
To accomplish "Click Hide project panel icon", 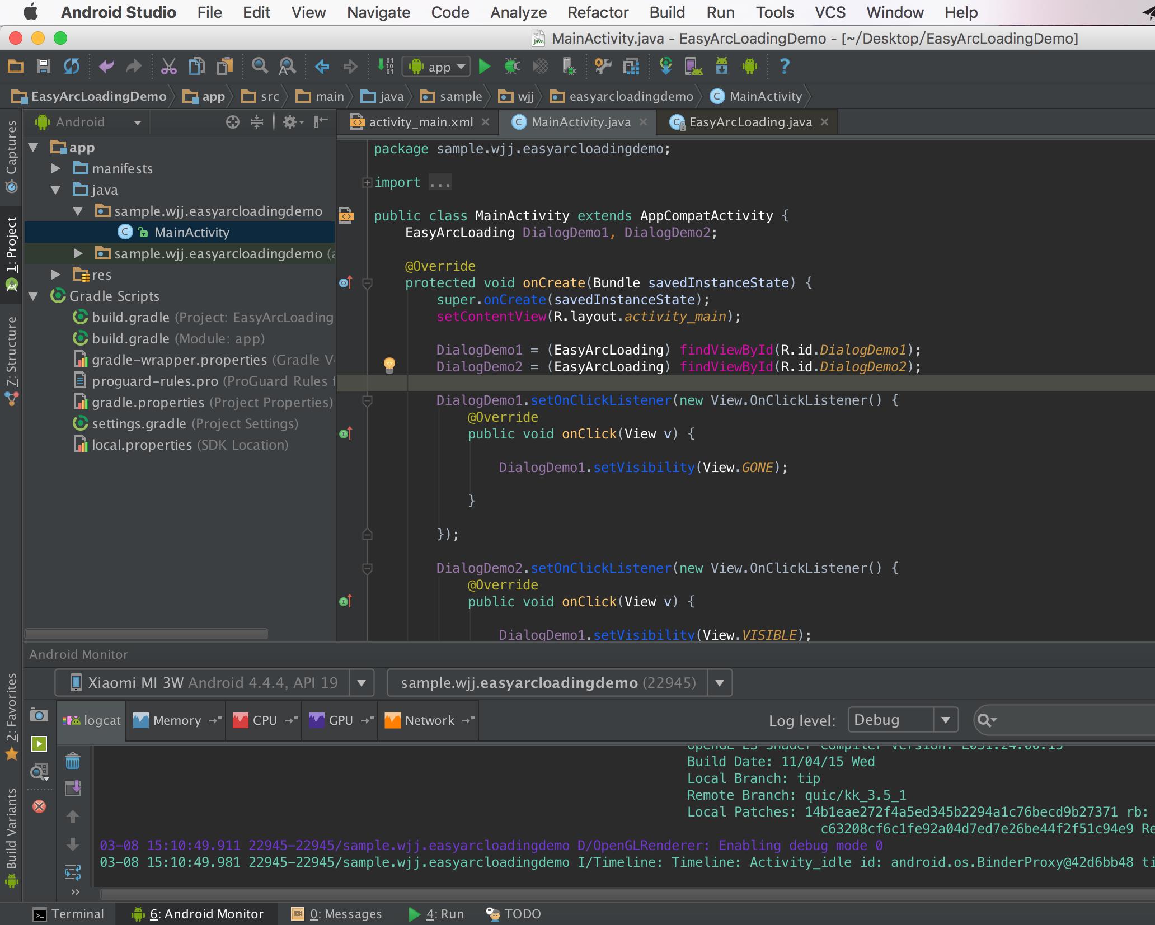I will pyautogui.click(x=321, y=122).
